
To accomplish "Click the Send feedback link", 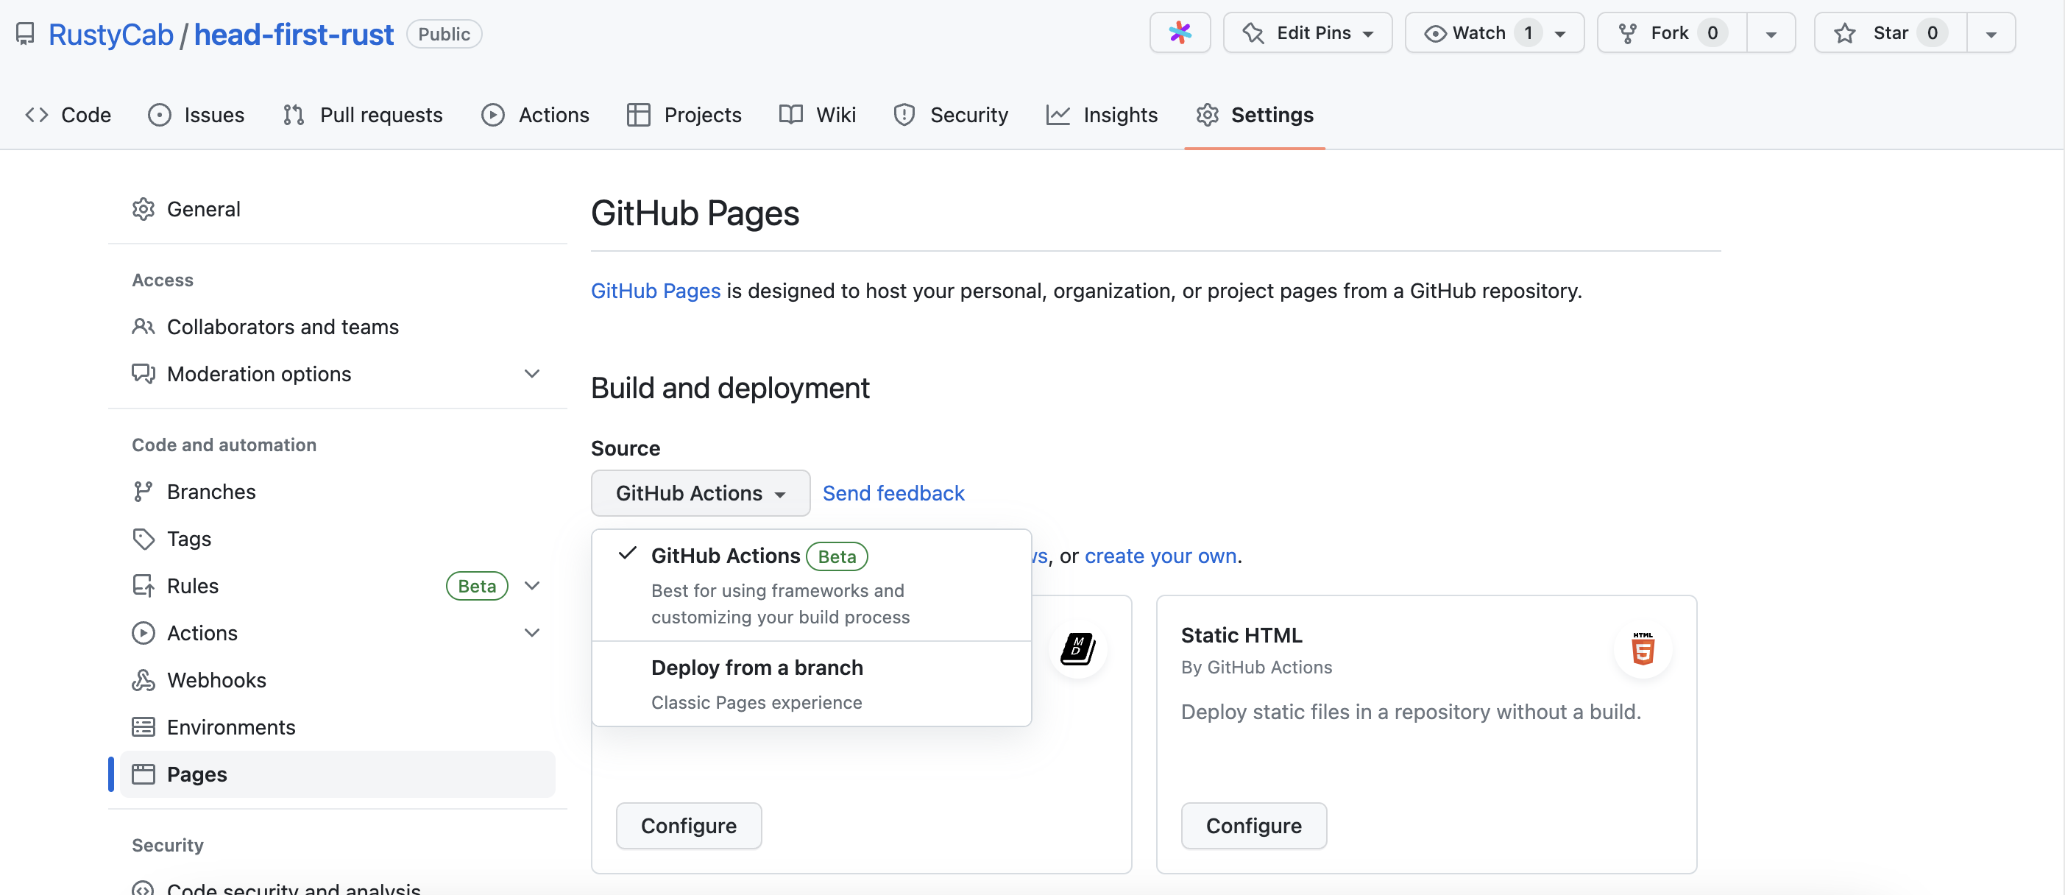I will (x=893, y=492).
